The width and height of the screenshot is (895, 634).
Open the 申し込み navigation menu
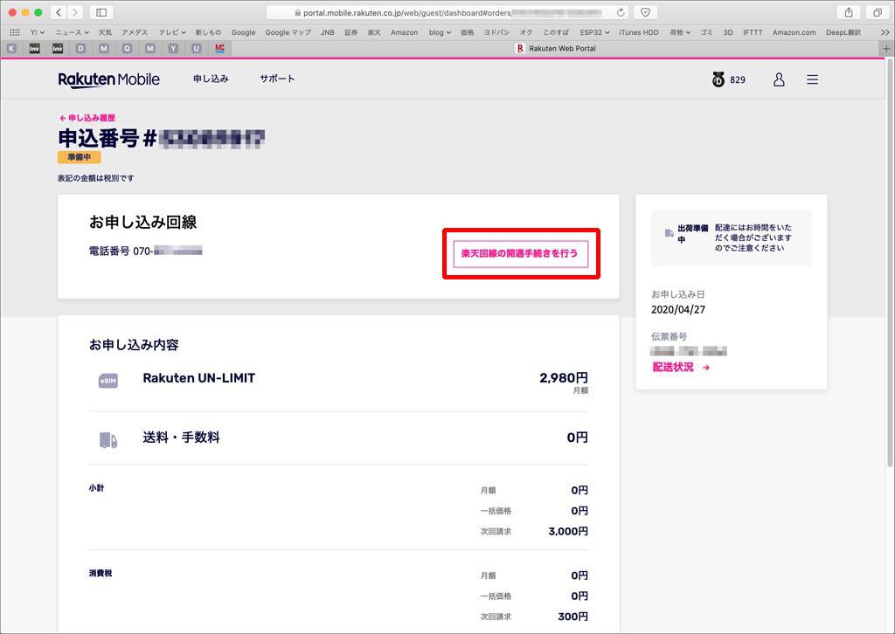[x=211, y=79]
